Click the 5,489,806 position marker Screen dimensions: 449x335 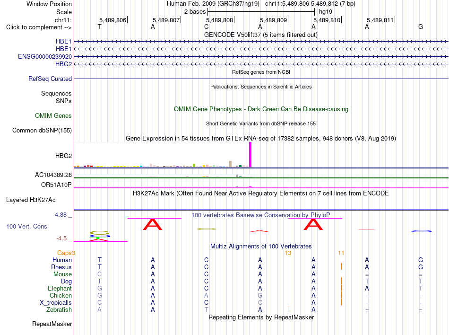click(x=112, y=20)
